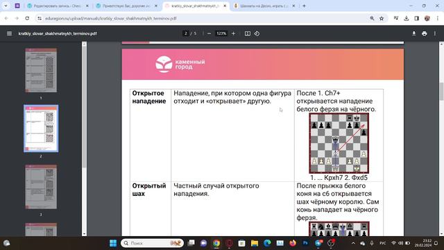The image size is (444, 250).
Task: Open page 4 thumbnail
Action: pos(41,229)
